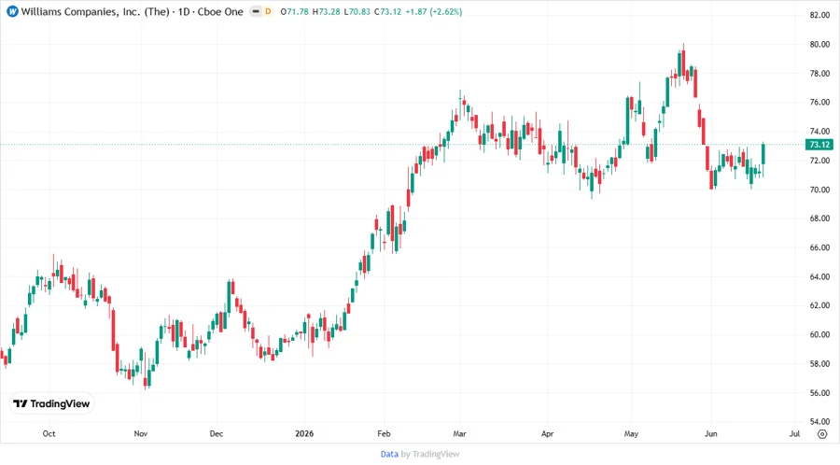The height and width of the screenshot is (465, 840).
Task: Click the close value C73.12
Action: coord(387,11)
